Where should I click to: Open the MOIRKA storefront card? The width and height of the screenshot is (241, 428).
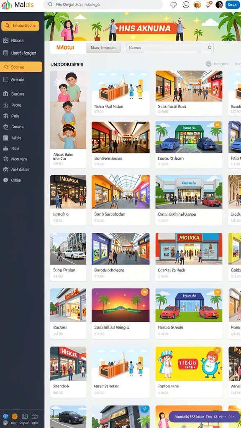189,257
